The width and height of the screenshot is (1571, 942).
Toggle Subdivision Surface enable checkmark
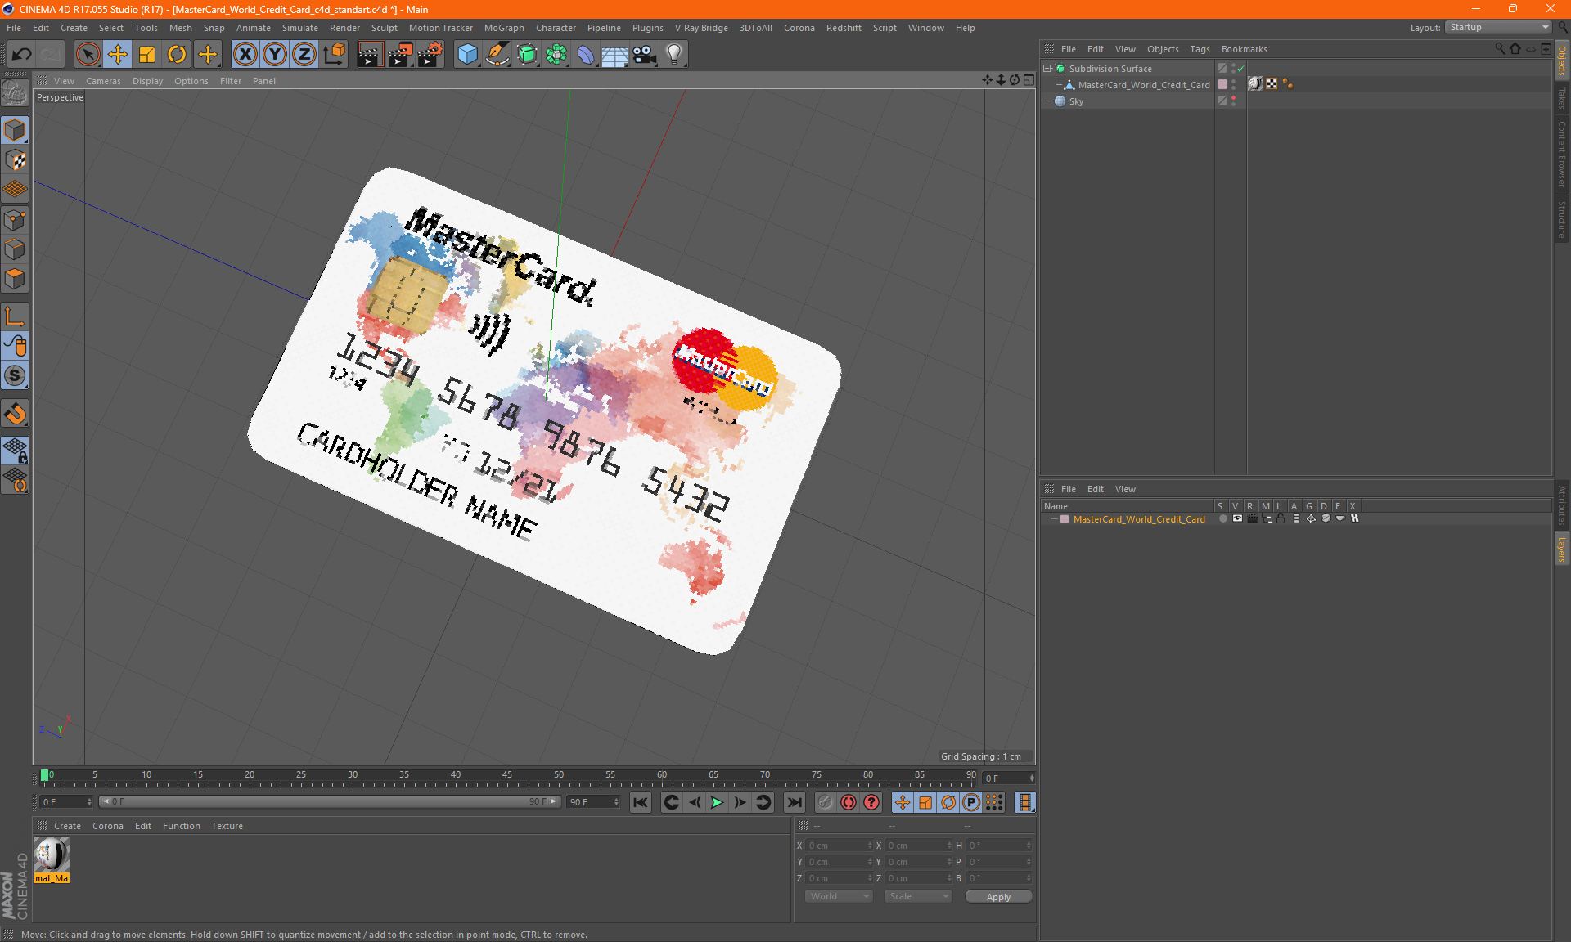point(1241,69)
